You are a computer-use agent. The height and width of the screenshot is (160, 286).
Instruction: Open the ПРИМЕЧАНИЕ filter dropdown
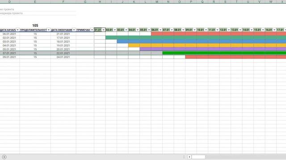(x=92, y=30)
